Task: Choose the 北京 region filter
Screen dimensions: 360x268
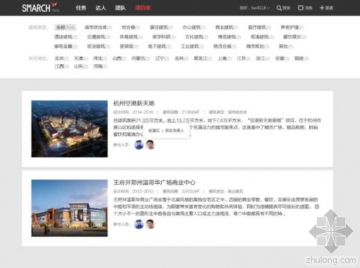Action: click(x=62, y=58)
